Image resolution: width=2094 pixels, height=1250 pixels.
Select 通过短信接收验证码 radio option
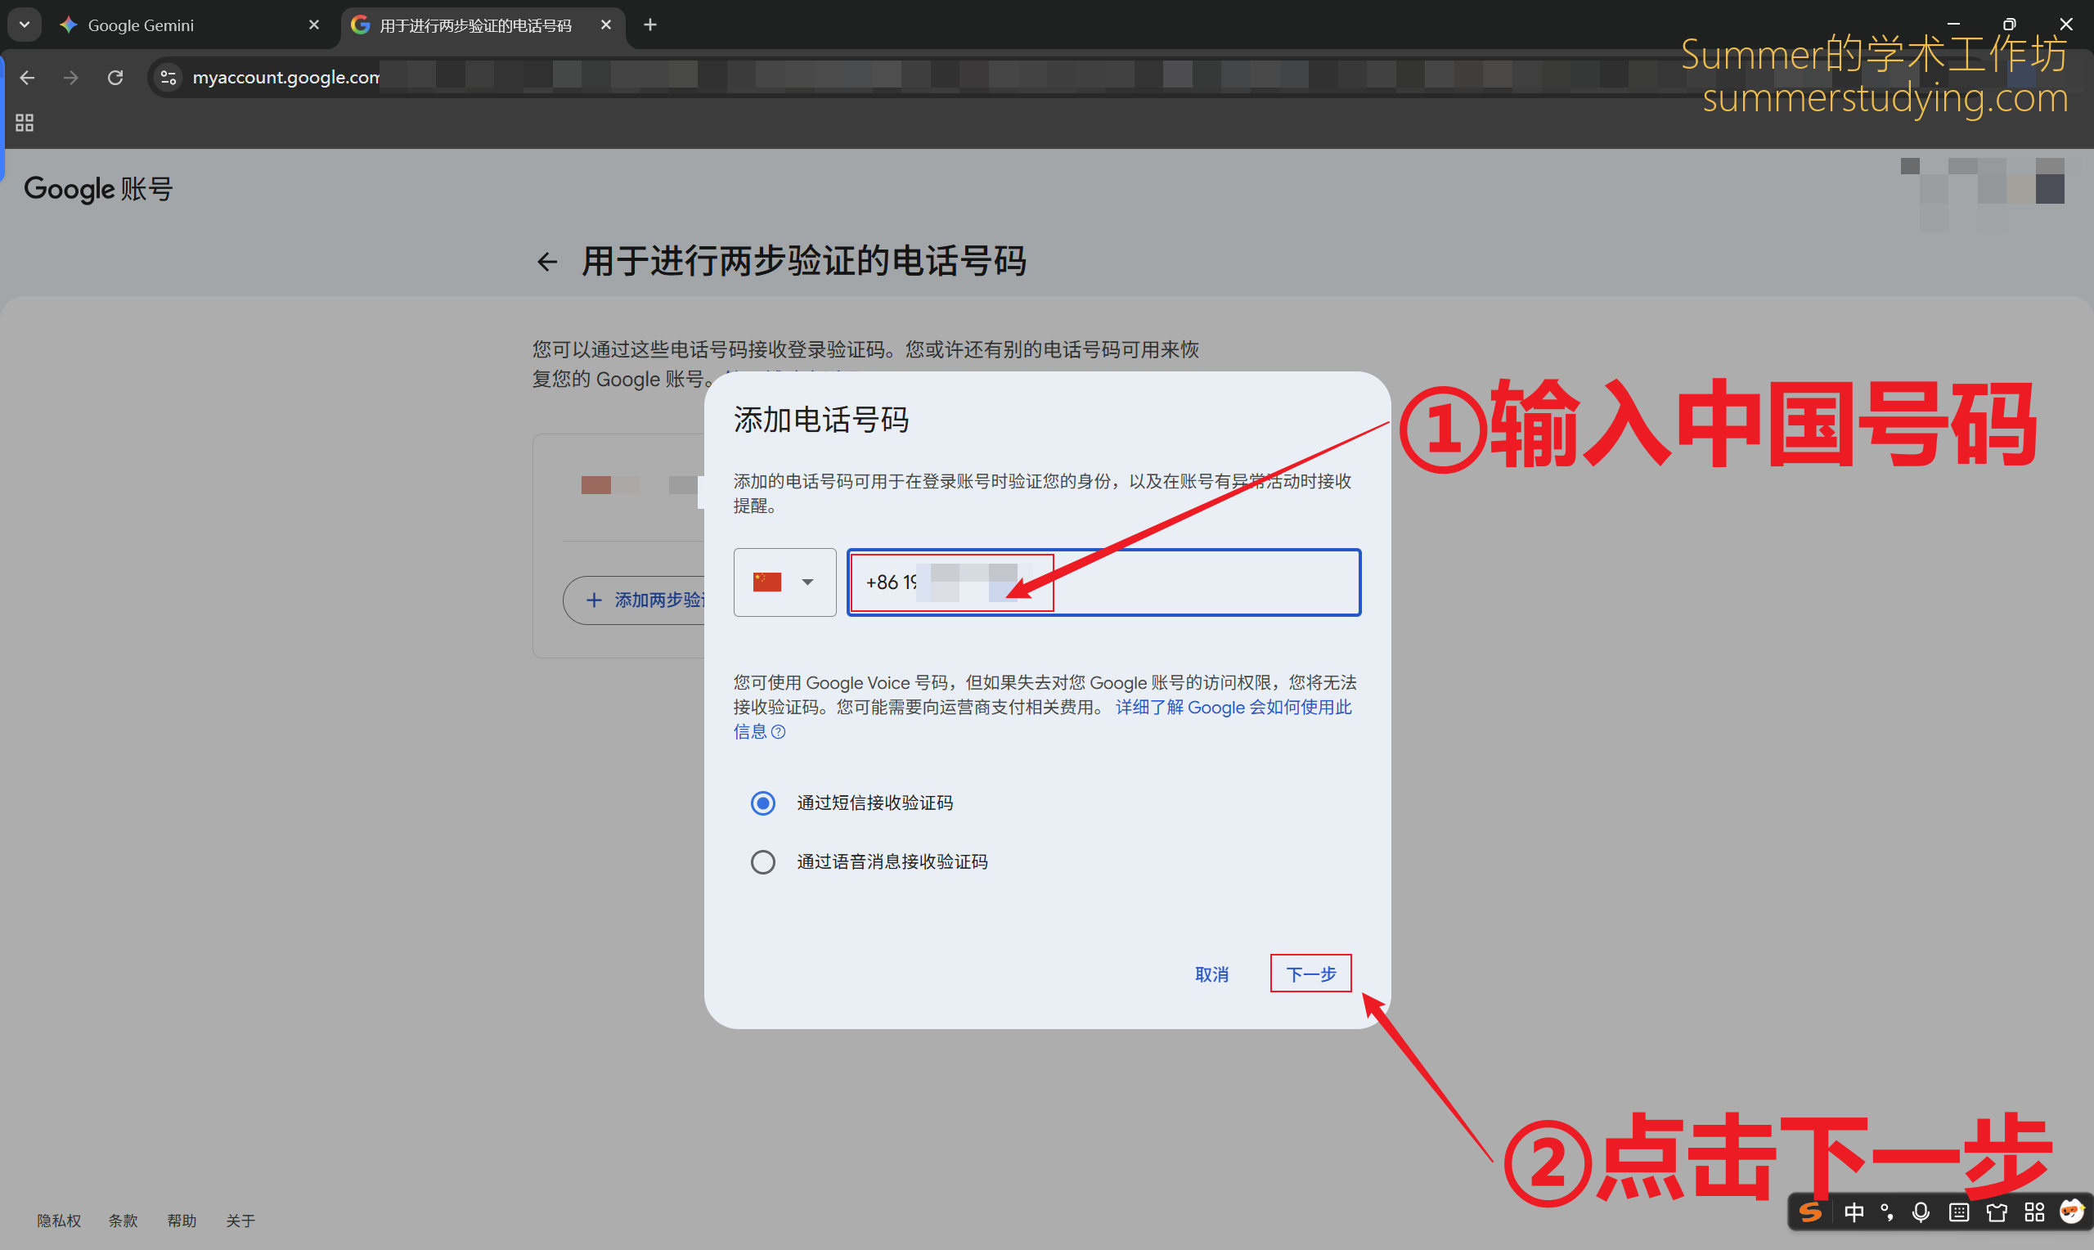click(763, 803)
